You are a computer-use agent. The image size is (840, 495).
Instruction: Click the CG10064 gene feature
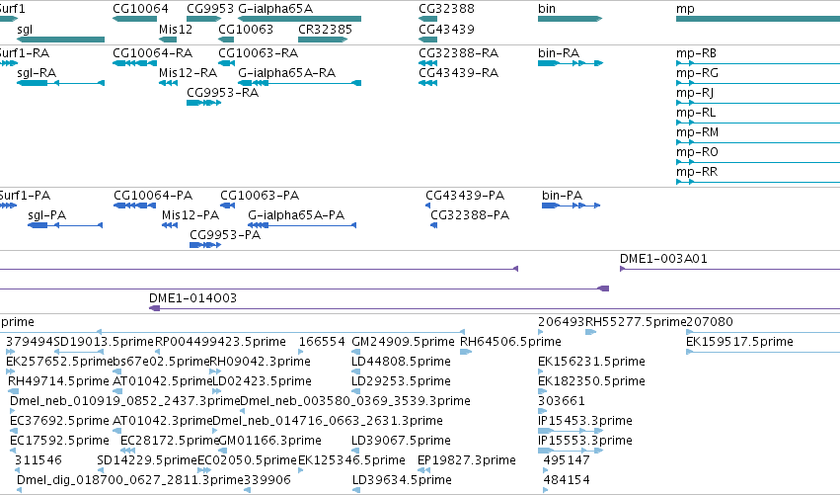point(134,19)
